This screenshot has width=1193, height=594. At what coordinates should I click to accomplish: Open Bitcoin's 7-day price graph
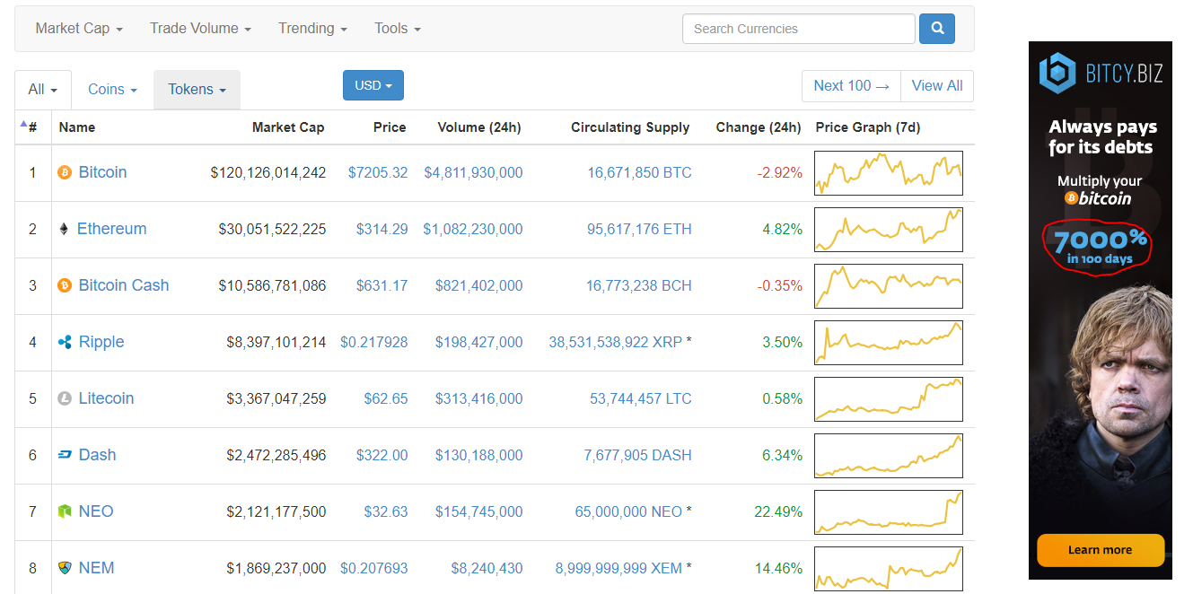pos(888,173)
